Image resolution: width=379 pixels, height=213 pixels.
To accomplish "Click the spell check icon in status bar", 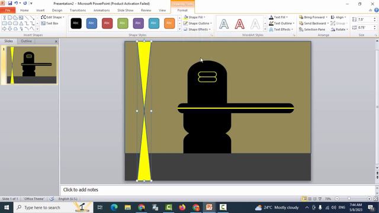I will click(52, 199).
